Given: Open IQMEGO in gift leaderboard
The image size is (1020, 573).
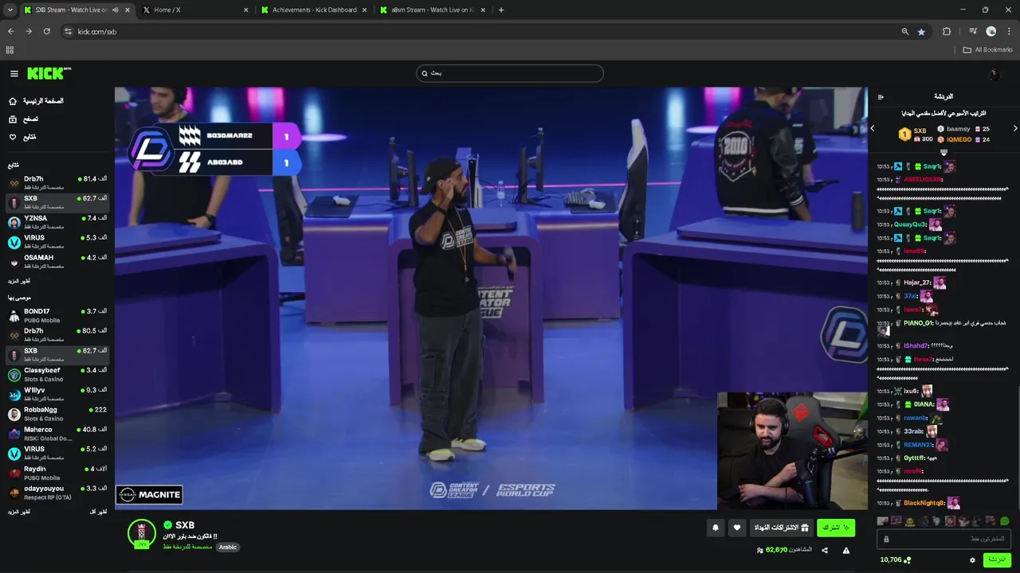Looking at the screenshot, I should pos(959,139).
